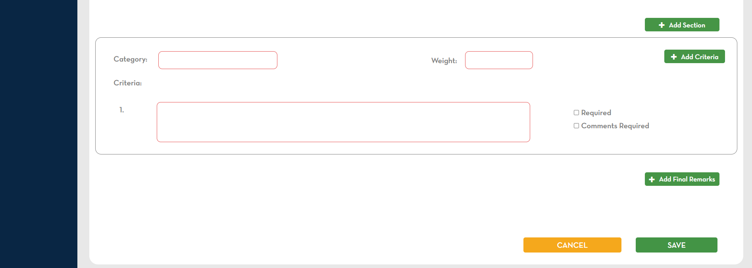752x268 pixels.
Task: Select the criteria number 1 marker
Action: (121, 110)
